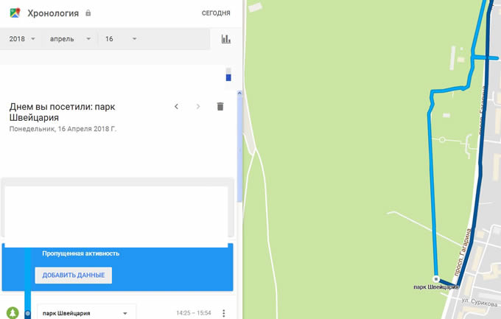
Task: Click the scrollbar up arrow
Action: pos(239,93)
